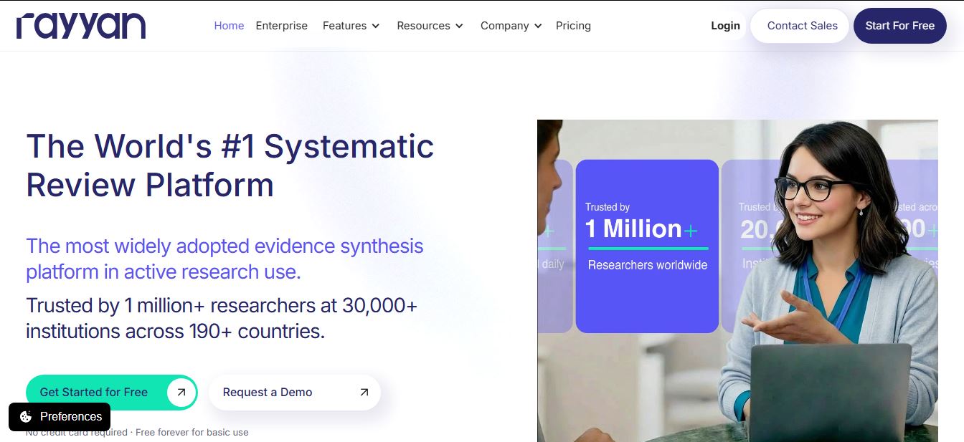Click "The most widely adopted evidence synthesis" subheading
Screen dimensions: 964x442
(225, 259)
